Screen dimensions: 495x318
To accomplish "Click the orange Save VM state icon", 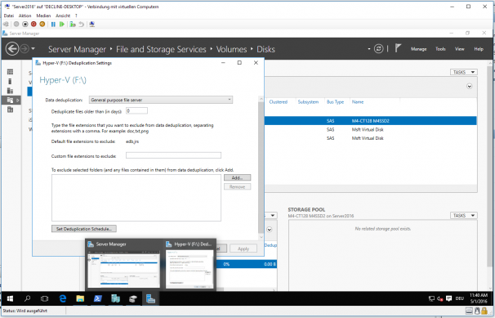I will (42, 24).
